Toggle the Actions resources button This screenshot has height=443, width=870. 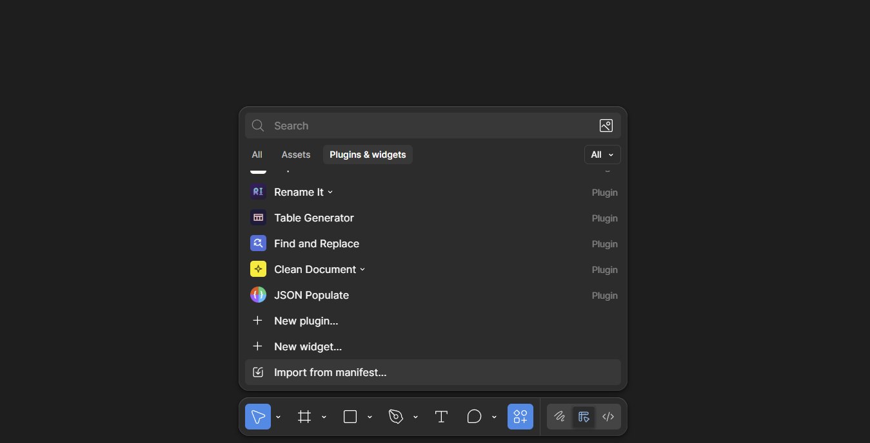click(520, 417)
